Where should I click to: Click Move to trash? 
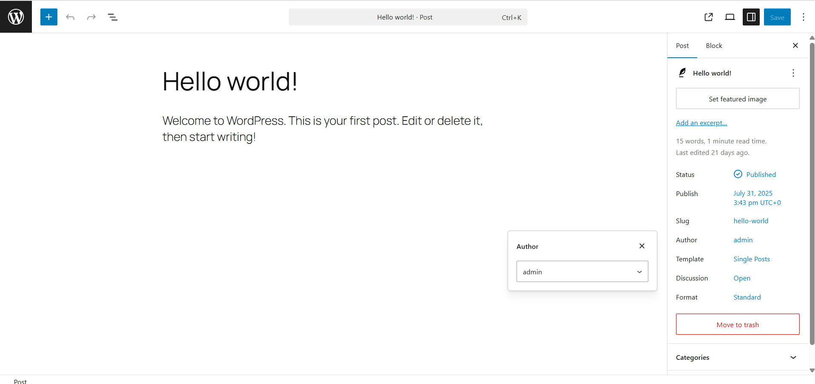tap(738, 325)
